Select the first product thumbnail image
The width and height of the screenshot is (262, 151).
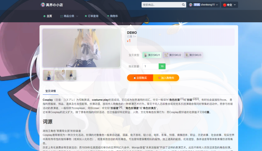coord(48,75)
